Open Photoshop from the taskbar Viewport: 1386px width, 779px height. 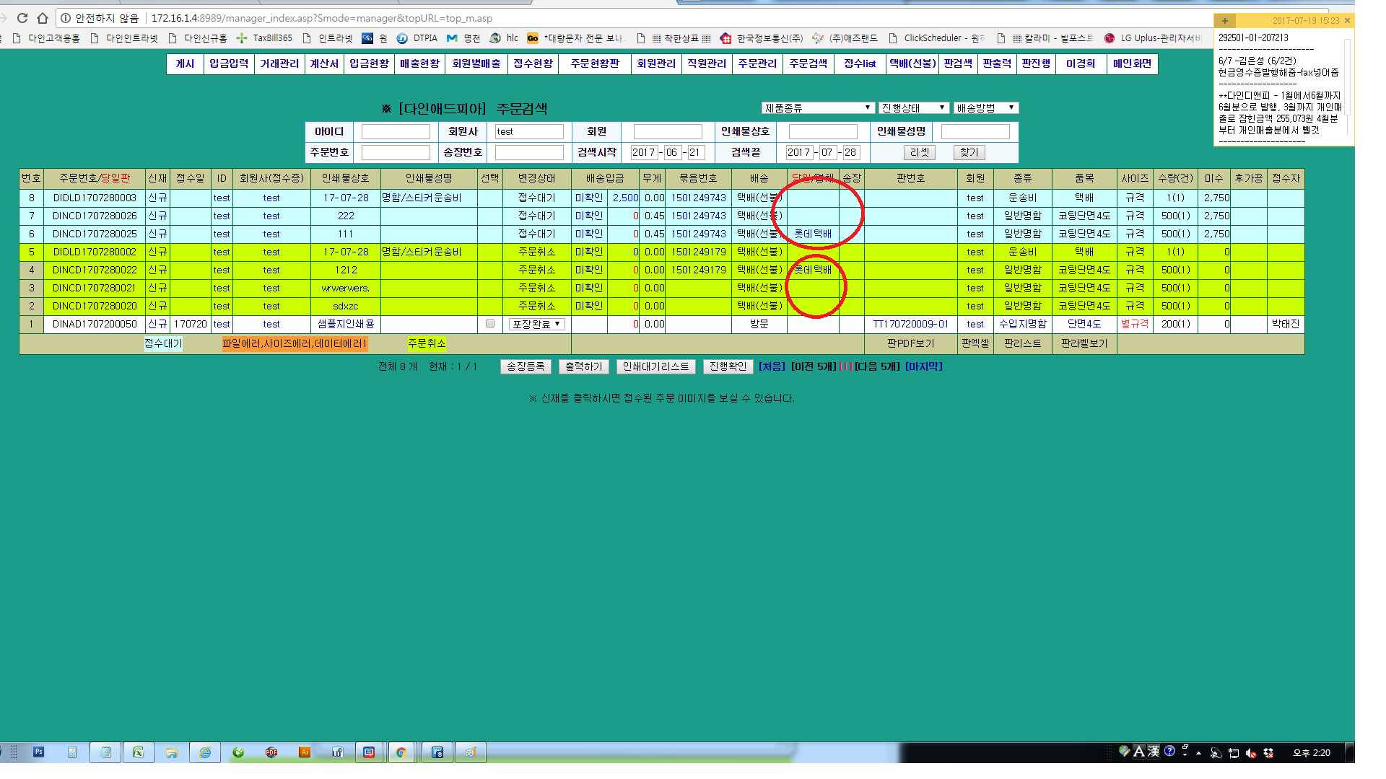point(39,752)
